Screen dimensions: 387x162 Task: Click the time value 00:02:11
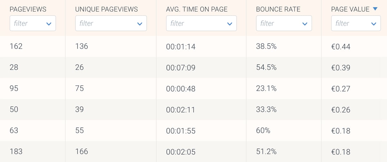point(181,110)
